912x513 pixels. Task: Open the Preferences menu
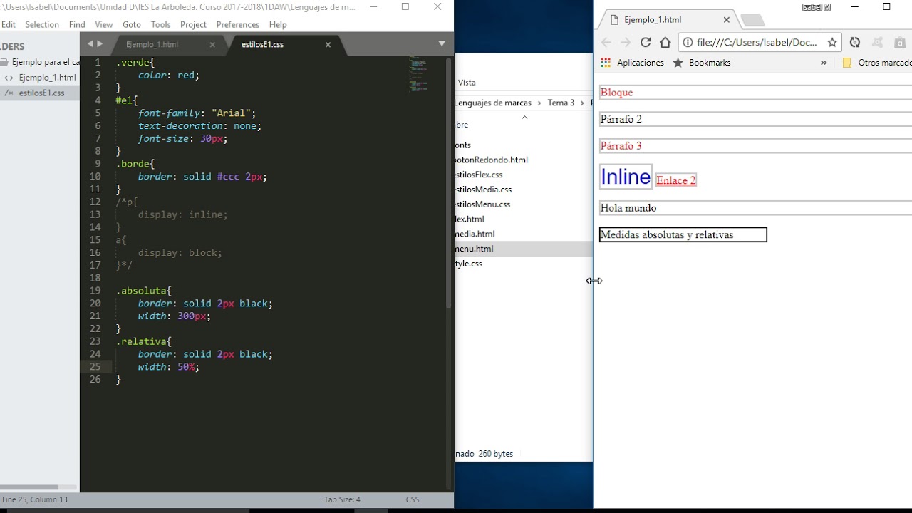pos(238,24)
